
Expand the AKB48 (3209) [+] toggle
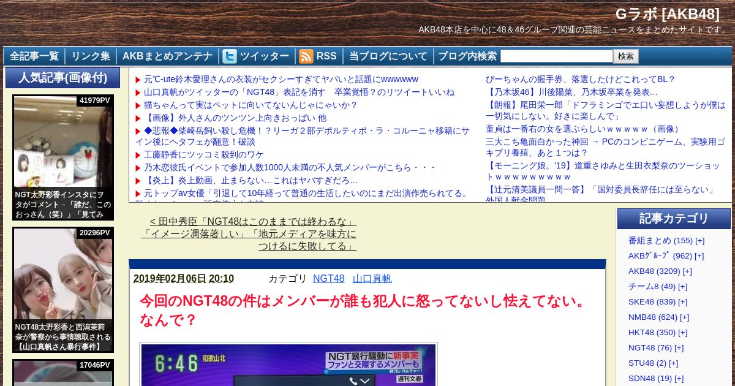pyautogui.click(x=688, y=271)
